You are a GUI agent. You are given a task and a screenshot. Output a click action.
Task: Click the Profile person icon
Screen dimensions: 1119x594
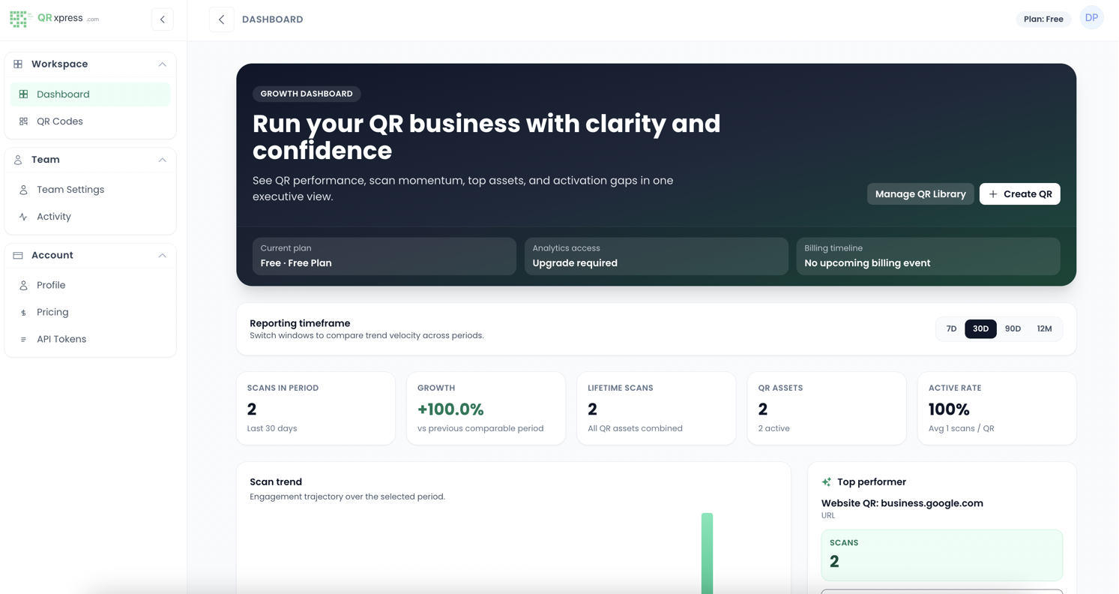(23, 285)
